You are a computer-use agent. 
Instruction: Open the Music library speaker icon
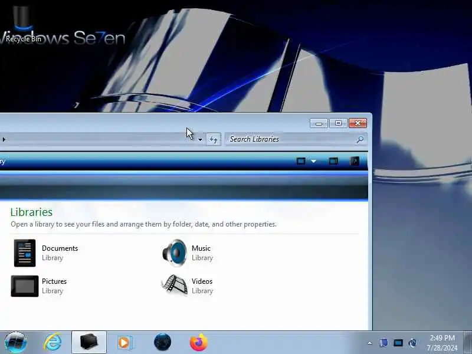click(x=175, y=253)
